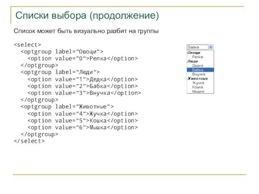The height and width of the screenshot is (194, 259).
Task: Click code line option value="2" Бабка
Action: [x=83, y=86]
